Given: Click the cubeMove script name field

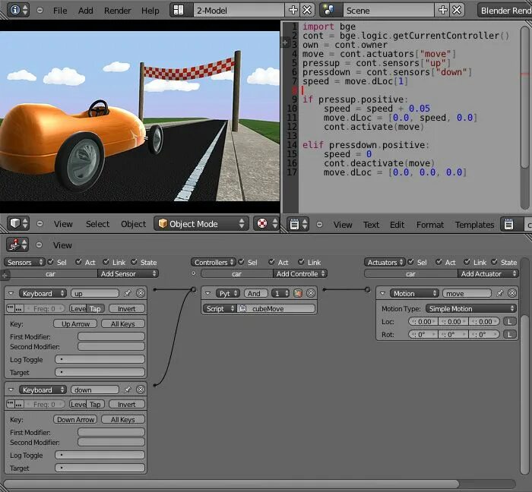Looking at the screenshot, I should pos(277,309).
